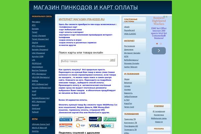The width and height of the screenshot is (201, 134).
Task: Click the Выбор товара search field
Action: pos(85,61)
